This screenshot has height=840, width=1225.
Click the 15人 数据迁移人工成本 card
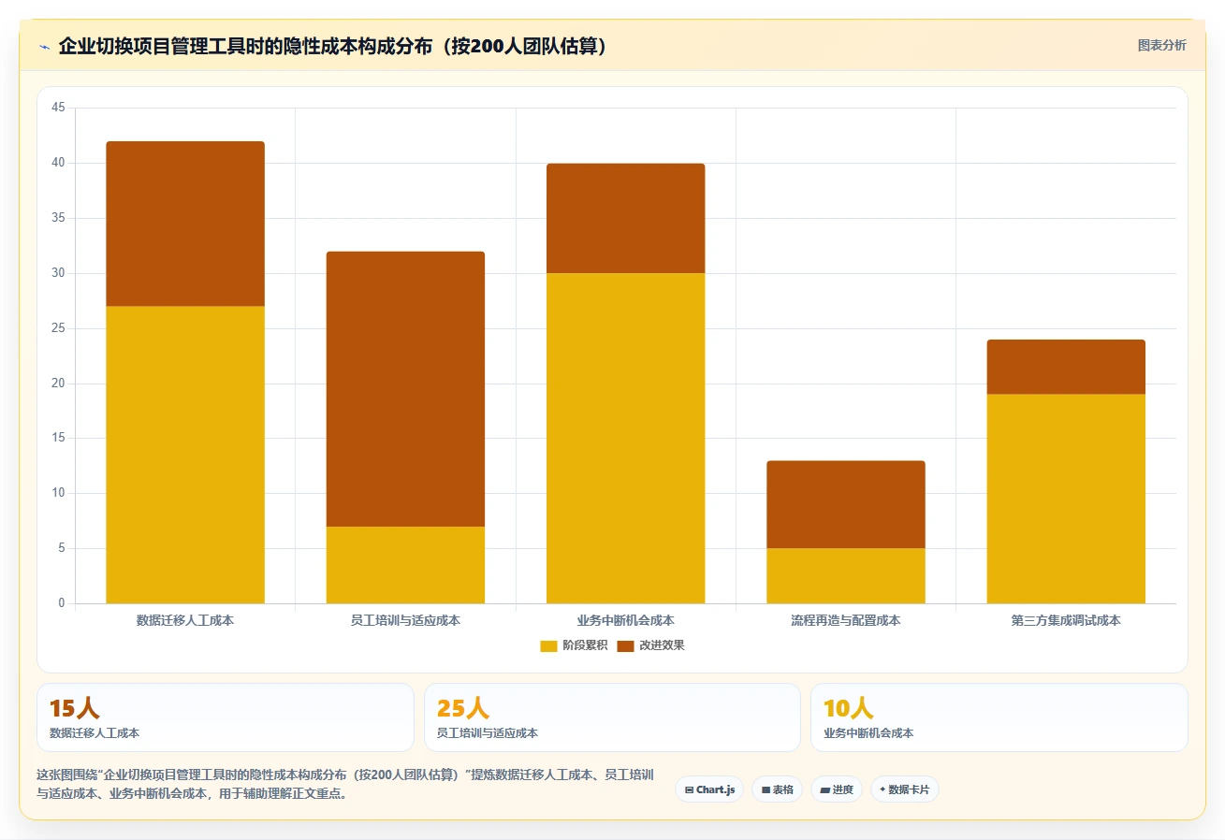[x=226, y=717]
